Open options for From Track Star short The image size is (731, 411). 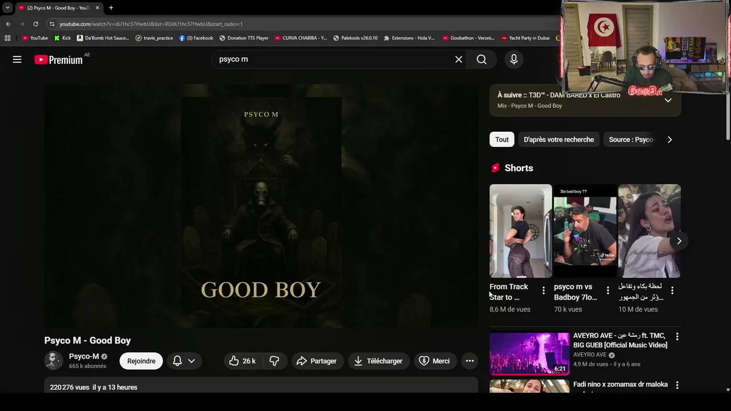(544, 291)
